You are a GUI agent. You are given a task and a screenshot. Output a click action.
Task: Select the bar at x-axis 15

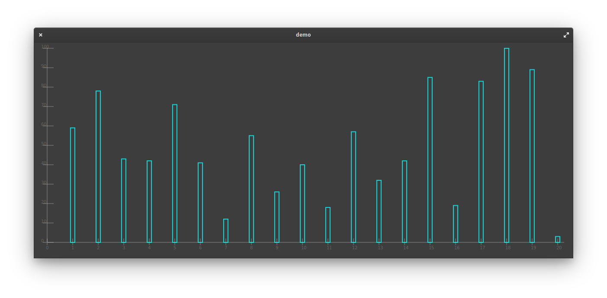(430, 160)
